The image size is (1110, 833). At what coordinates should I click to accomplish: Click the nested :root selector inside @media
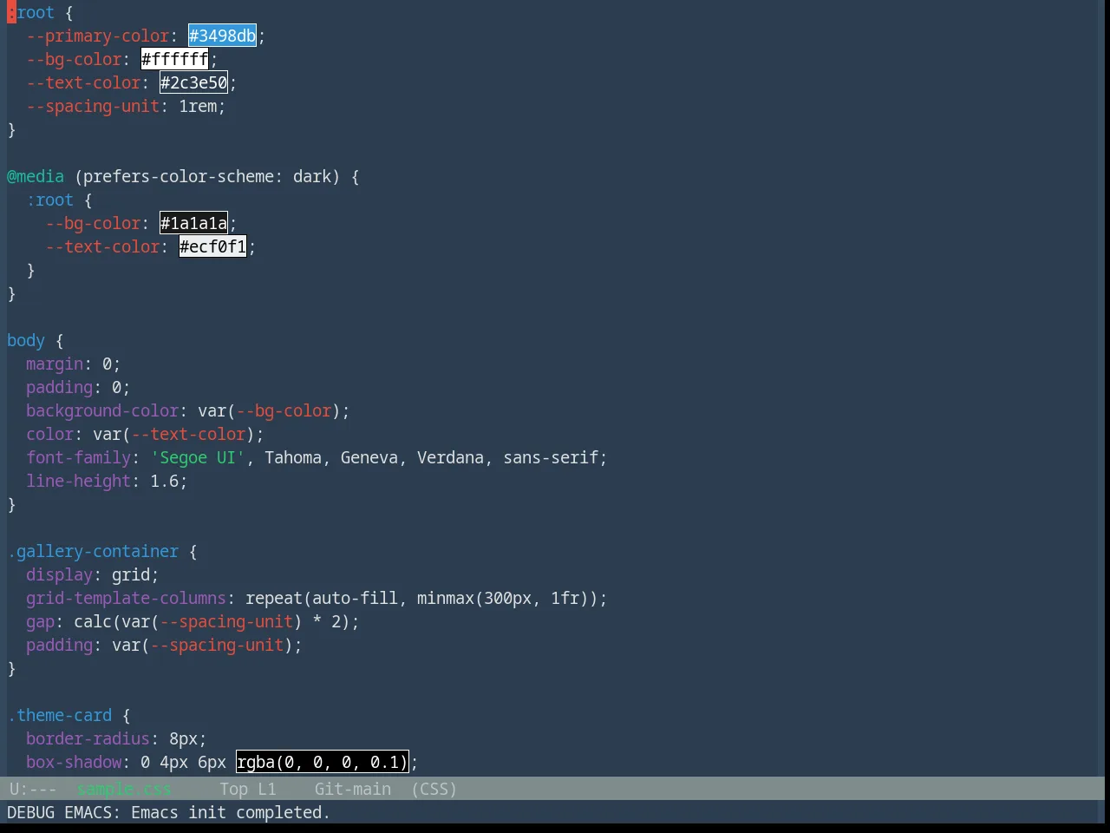click(50, 200)
